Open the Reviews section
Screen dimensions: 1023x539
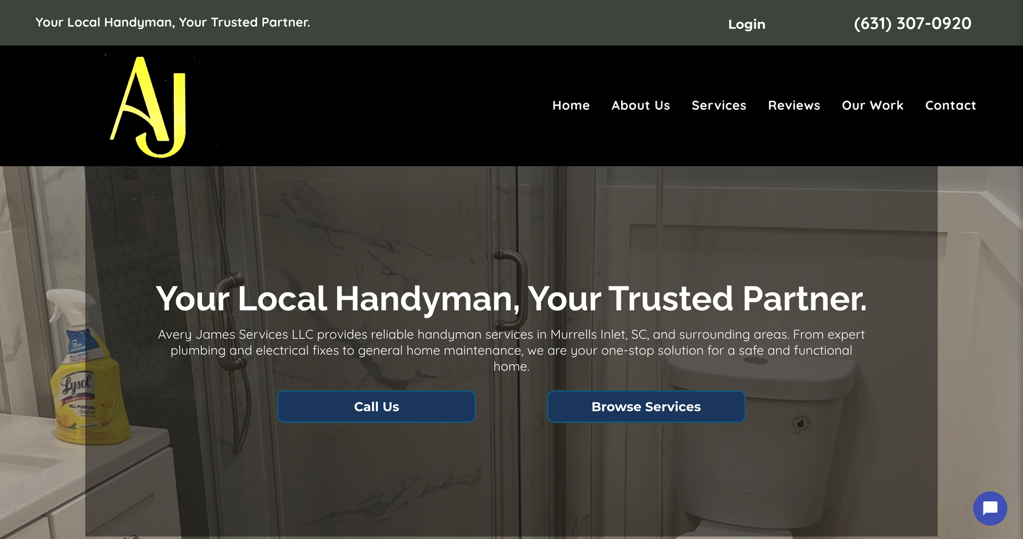[x=794, y=105]
